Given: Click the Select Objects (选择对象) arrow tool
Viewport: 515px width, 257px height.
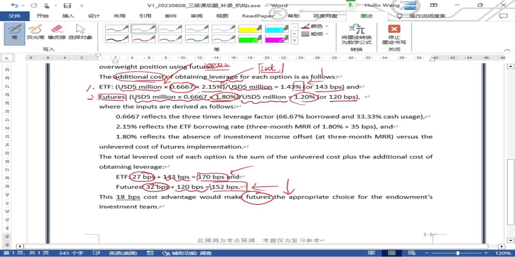Looking at the screenshot, I should click(80, 33).
